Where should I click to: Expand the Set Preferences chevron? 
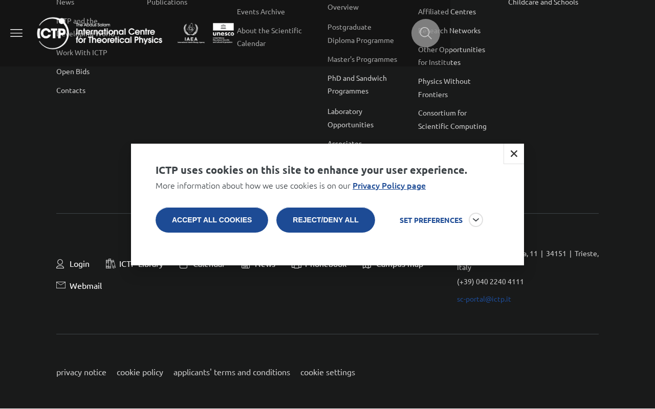pos(476,220)
